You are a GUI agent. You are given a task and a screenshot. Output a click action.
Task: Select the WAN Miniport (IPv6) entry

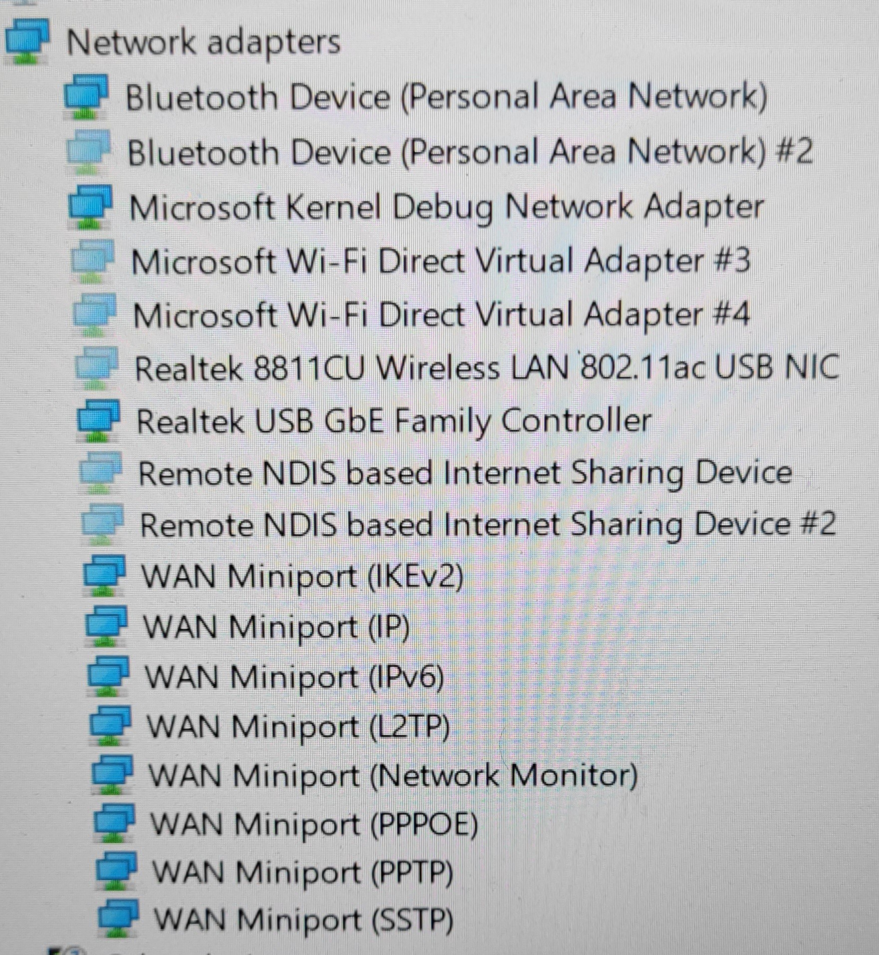[294, 677]
